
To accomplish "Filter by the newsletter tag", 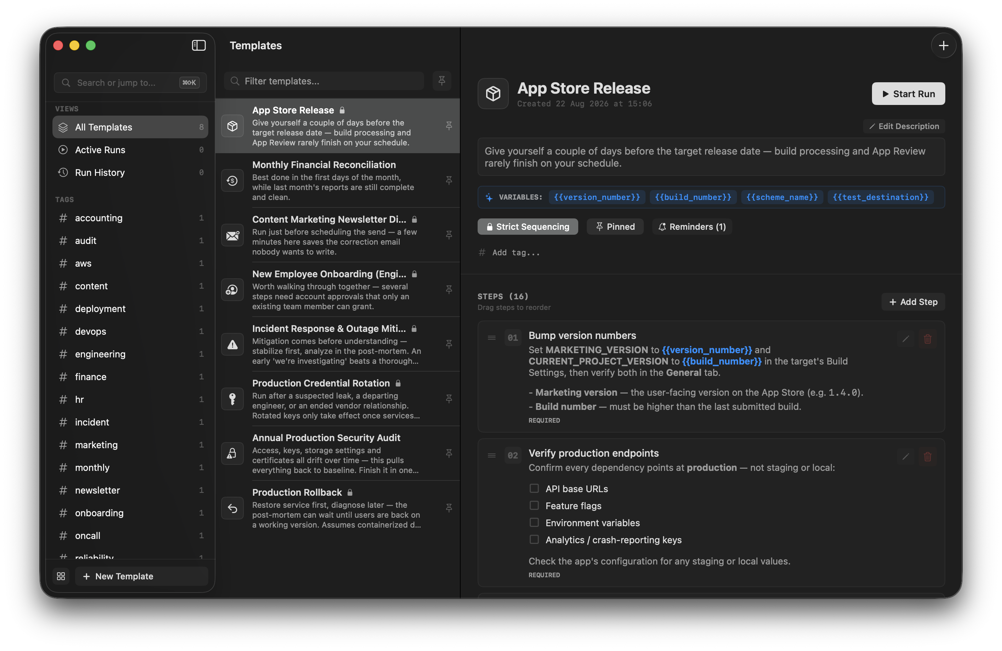I will pos(130,490).
